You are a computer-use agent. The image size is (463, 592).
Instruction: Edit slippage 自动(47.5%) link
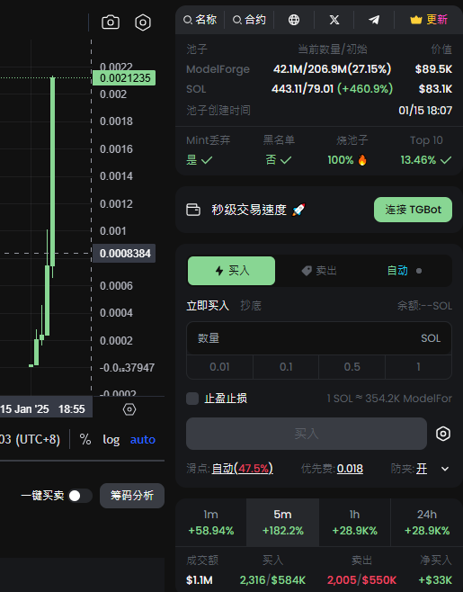tap(242, 469)
